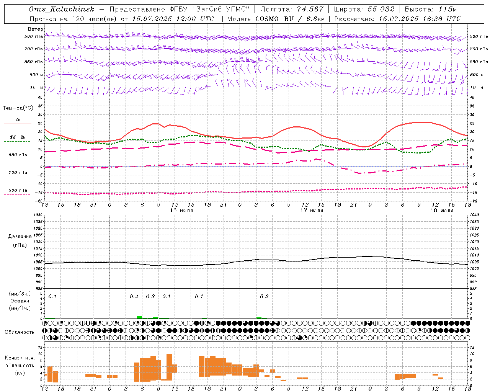This screenshot has height=392, width=490.
Task: Click the Td 2м legend label
Action: pyautogui.click(x=18, y=137)
